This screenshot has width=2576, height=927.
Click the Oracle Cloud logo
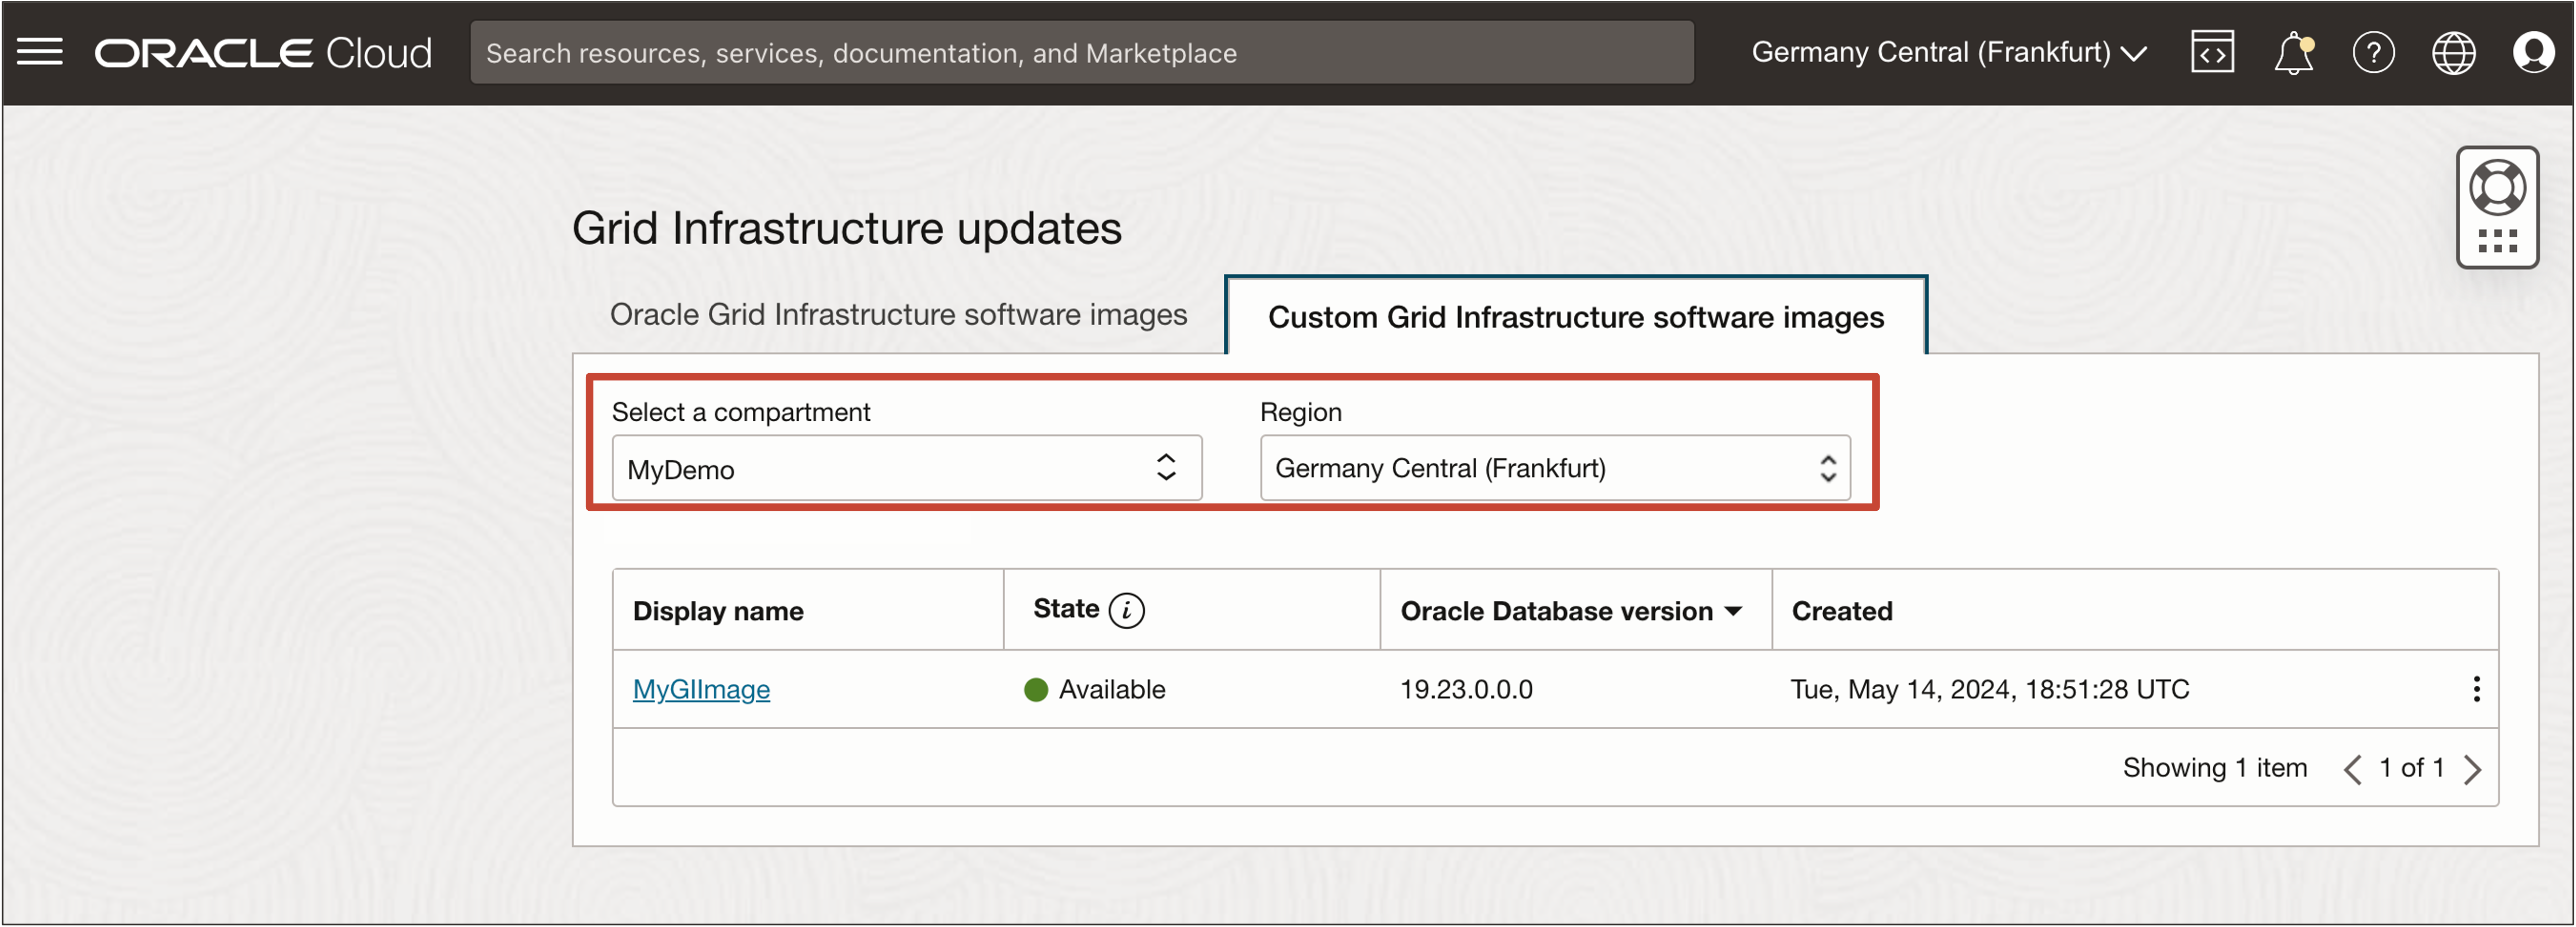point(263,53)
